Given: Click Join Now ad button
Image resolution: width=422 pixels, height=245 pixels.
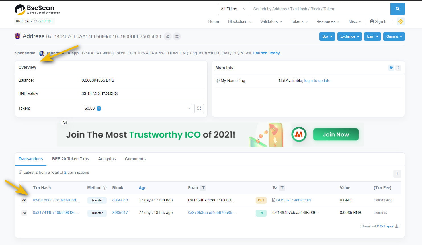Looking at the screenshot, I should tap(336, 134).
